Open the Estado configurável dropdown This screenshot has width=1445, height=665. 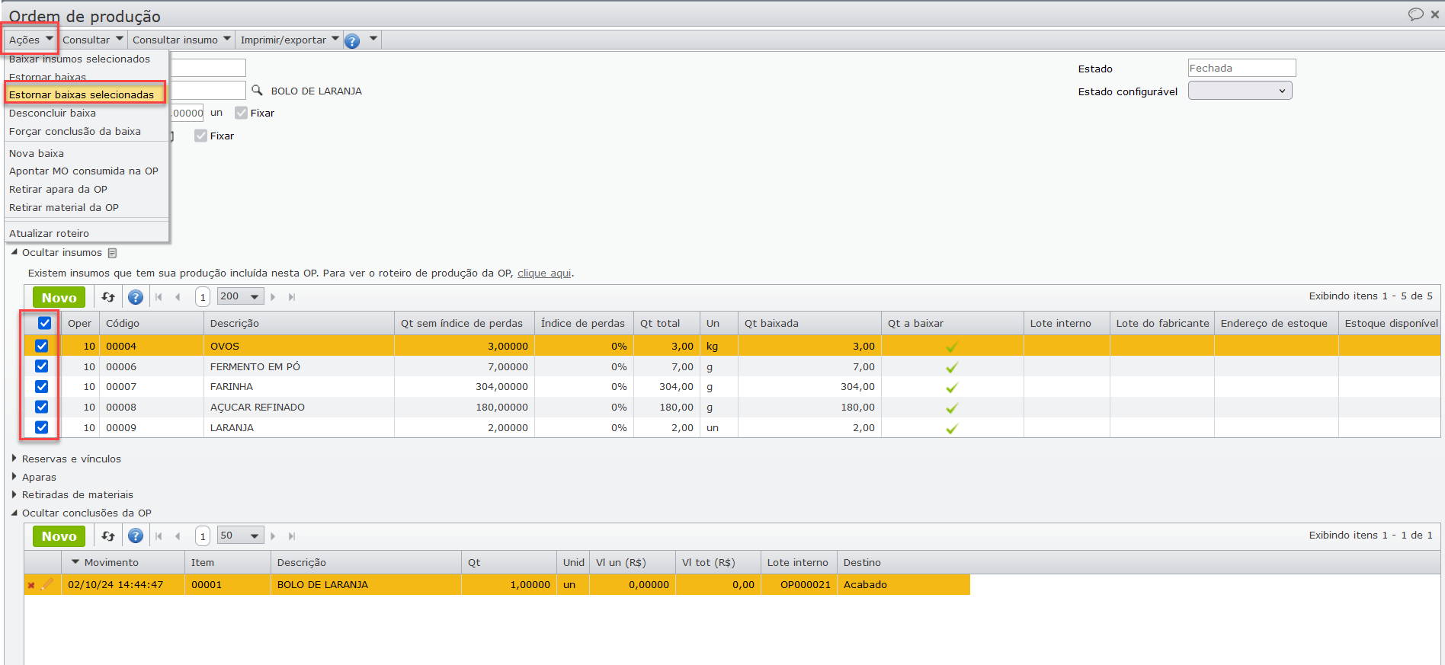click(1240, 91)
